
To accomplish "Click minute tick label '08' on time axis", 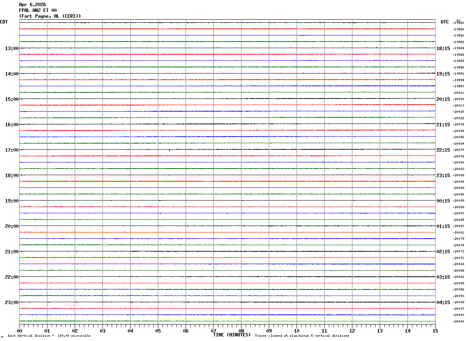I will [241, 331].
